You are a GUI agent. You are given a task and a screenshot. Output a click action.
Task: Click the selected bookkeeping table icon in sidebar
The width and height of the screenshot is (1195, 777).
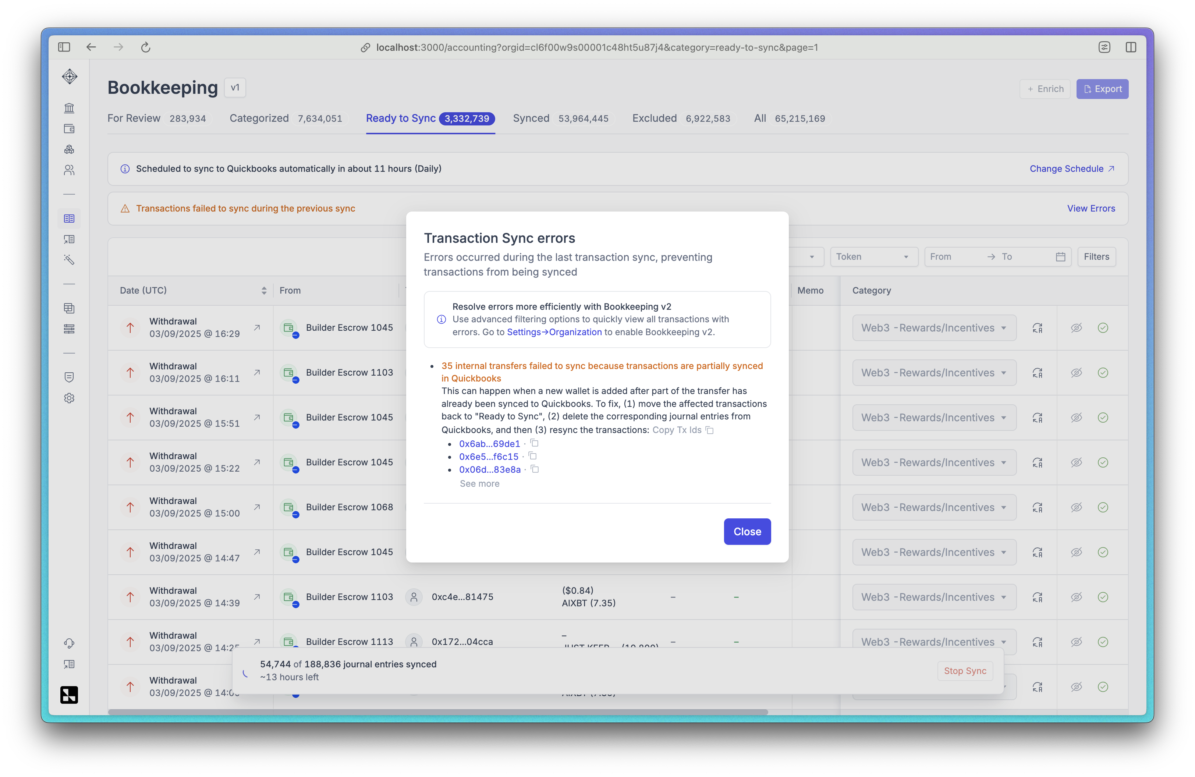tap(69, 219)
